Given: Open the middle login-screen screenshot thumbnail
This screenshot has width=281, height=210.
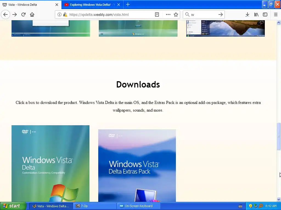Looking at the screenshot, I should point(138,28).
